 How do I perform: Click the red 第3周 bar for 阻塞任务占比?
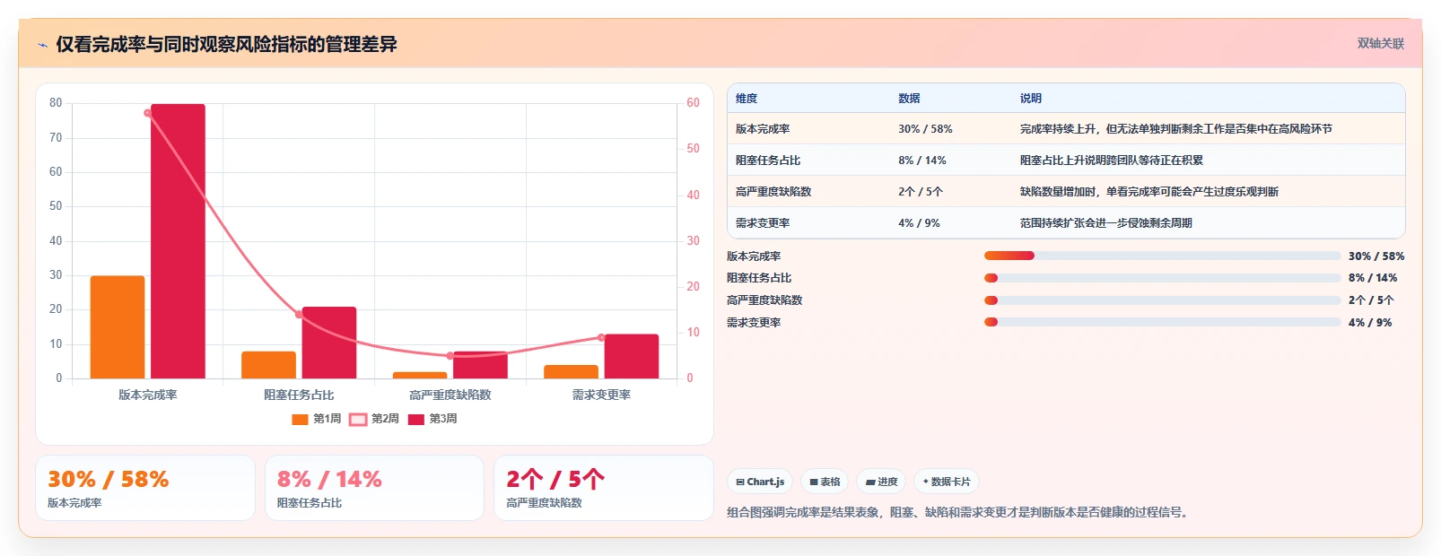(329, 343)
